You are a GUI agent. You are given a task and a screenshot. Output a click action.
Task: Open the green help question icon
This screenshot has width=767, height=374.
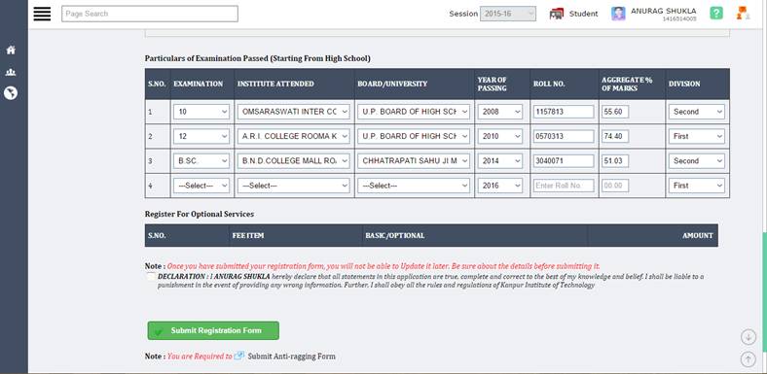pos(716,14)
